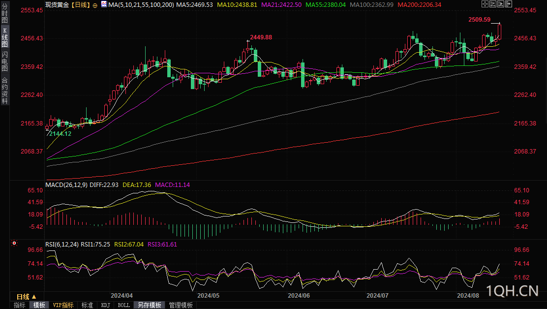Click the MA100:2362.99 value
This screenshot has width=547, height=309.
(x=371, y=5)
